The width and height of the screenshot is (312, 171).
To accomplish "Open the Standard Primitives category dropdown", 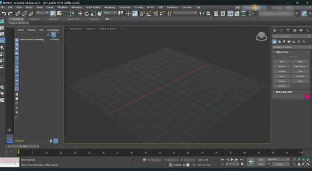I will [291, 47].
